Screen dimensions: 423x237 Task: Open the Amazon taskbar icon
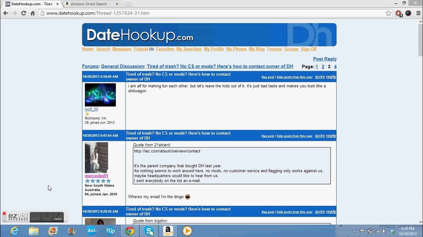pos(168,231)
